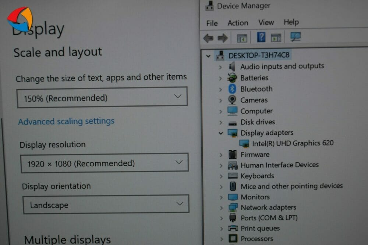Collapse the Display adapters node

[220, 133]
